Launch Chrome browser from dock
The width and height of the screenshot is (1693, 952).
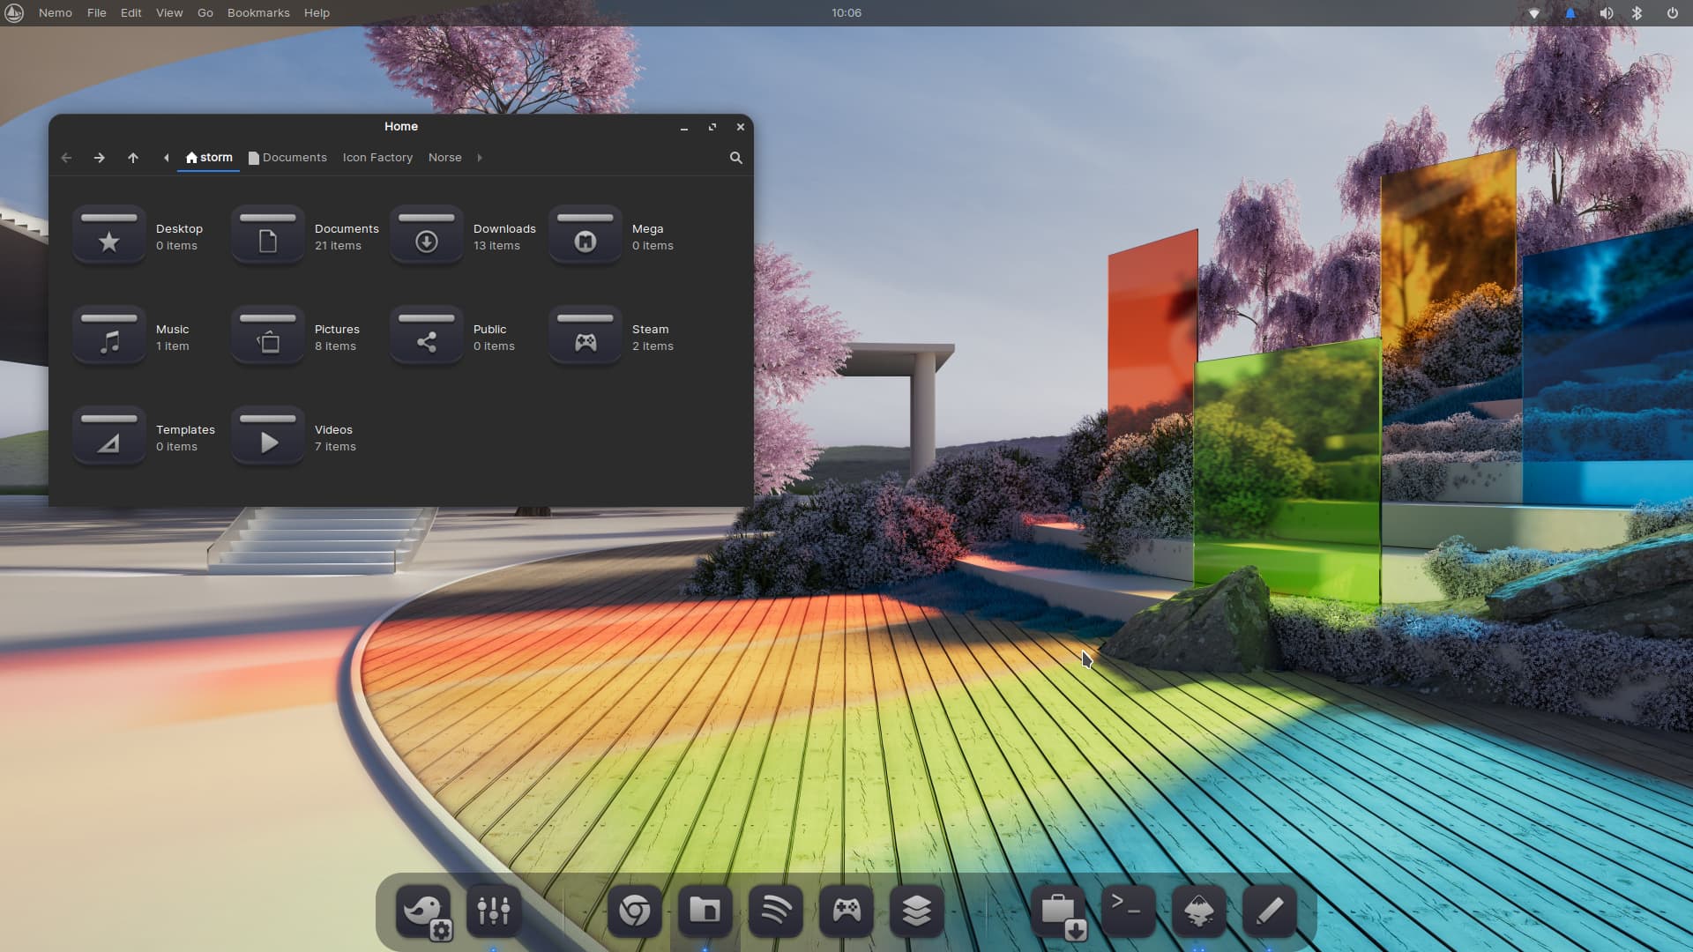point(635,911)
